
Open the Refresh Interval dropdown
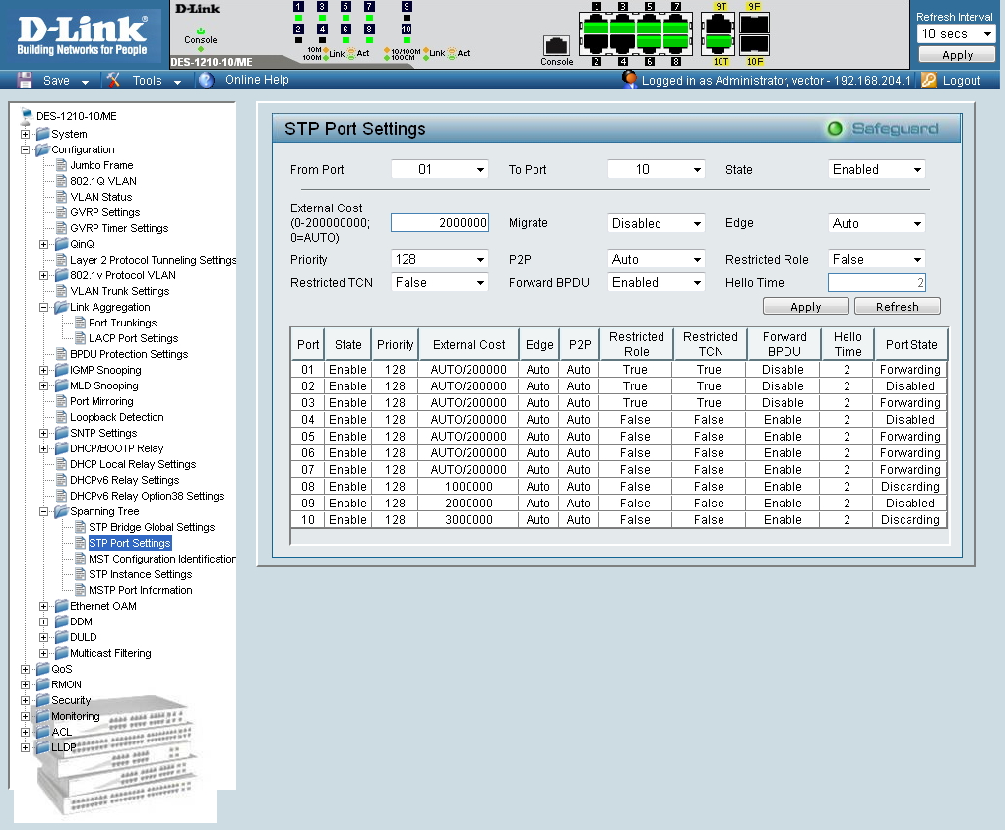pos(956,34)
